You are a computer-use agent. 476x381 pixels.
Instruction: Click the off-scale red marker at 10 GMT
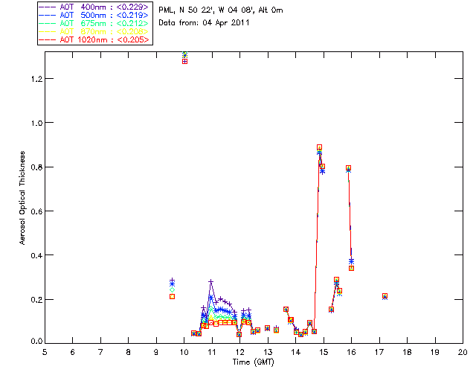click(x=184, y=62)
